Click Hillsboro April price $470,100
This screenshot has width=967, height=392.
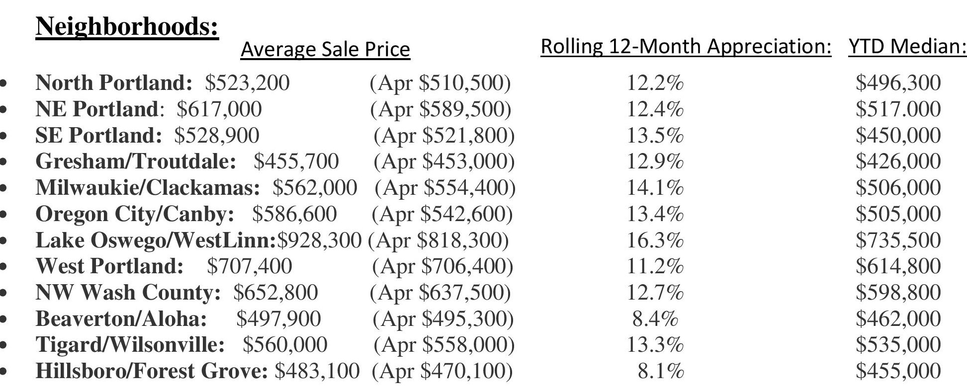442,372
